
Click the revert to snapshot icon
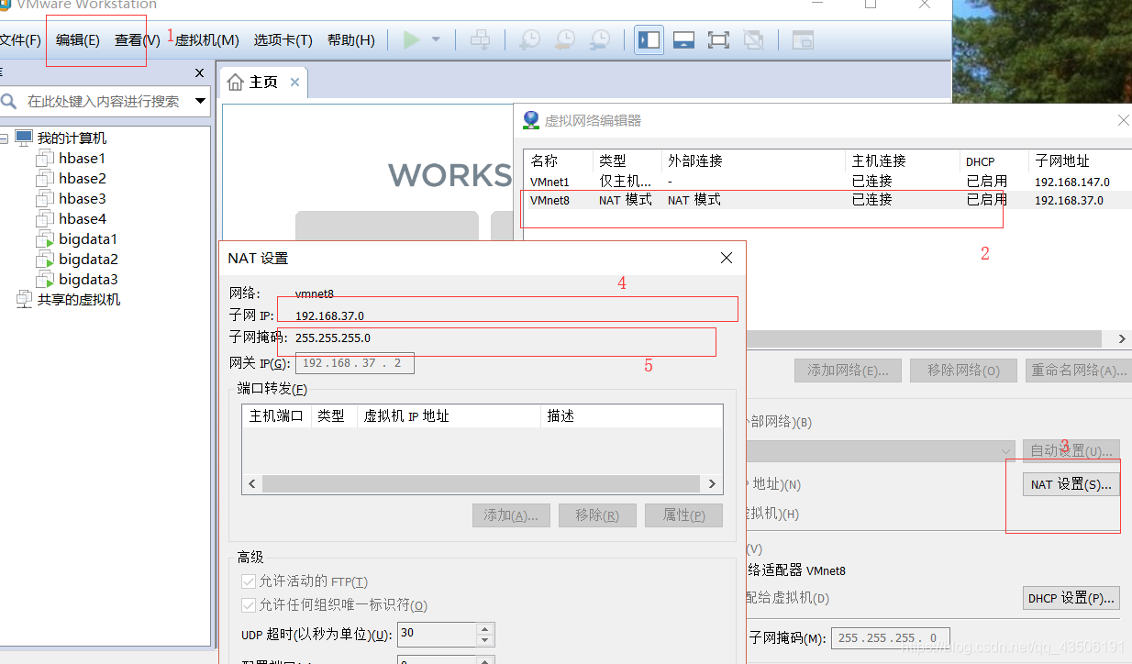pos(565,40)
